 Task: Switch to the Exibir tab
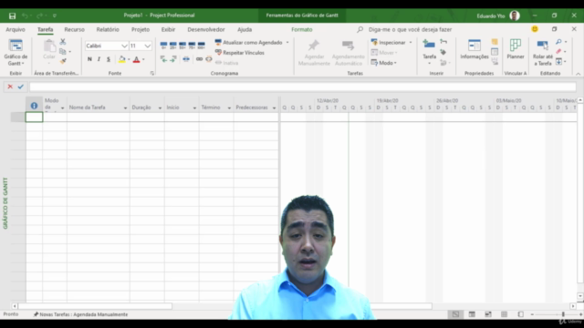click(168, 29)
